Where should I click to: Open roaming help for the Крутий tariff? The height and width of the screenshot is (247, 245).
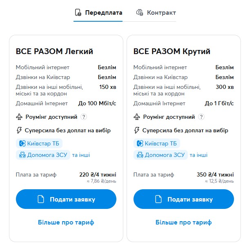click(x=201, y=117)
